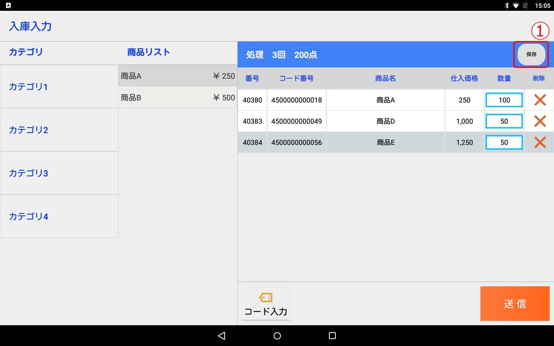Delete the 商品A row with X icon
554x346 pixels.
[540, 100]
